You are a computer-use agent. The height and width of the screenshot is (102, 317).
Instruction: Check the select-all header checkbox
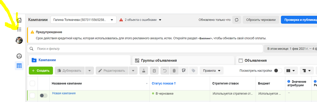pos(32,84)
